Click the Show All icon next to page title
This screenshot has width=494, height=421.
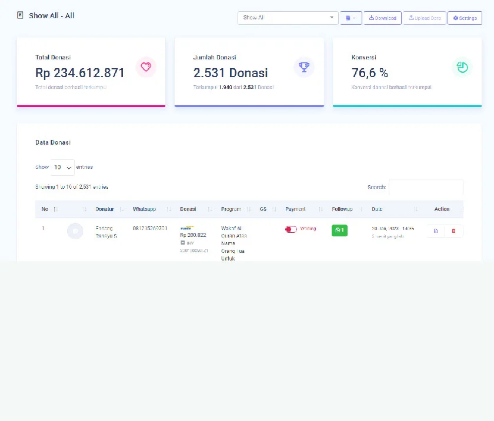tap(19, 15)
